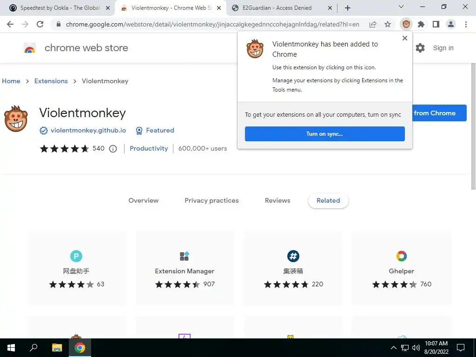Image resolution: width=476 pixels, height=357 pixels.
Task: Open the Ghelper extension card title
Action: pyautogui.click(x=401, y=271)
